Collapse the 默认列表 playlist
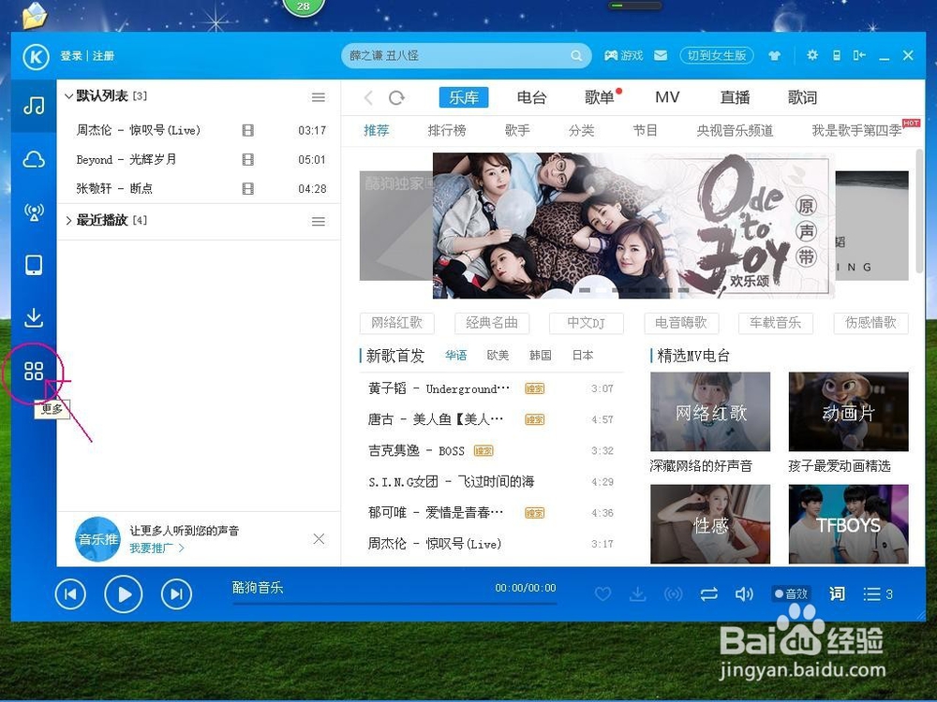Screen dimensions: 937x702 click(x=68, y=96)
